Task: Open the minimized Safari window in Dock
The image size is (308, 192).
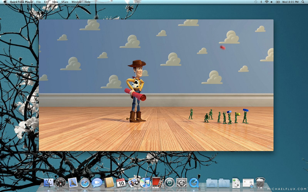Action: [x=248, y=183]
